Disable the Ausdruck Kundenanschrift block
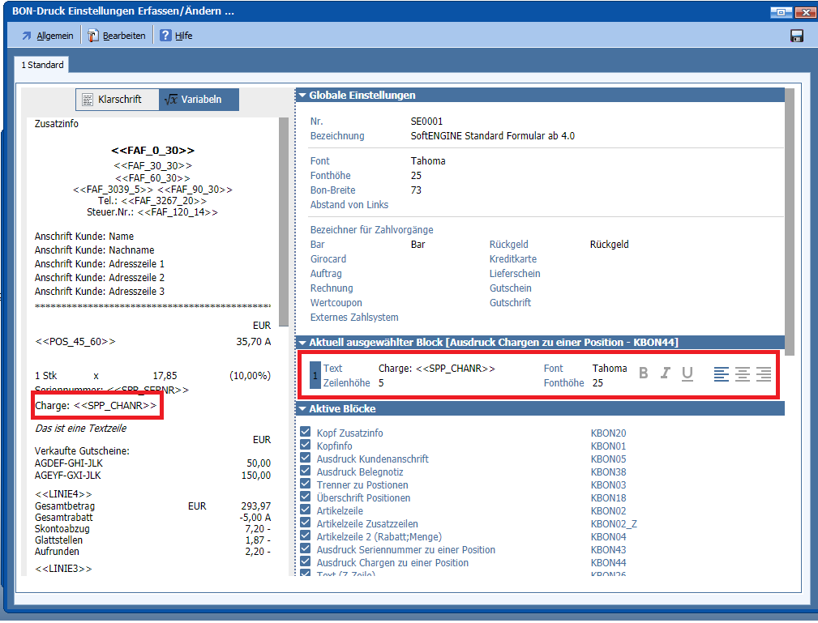818x623 pixels. coord(306,459)
